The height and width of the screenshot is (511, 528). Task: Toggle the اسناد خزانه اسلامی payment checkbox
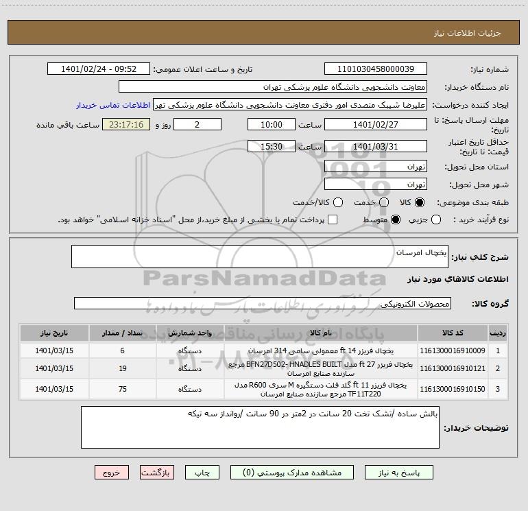pyautogui.click(x=333, y=219)
